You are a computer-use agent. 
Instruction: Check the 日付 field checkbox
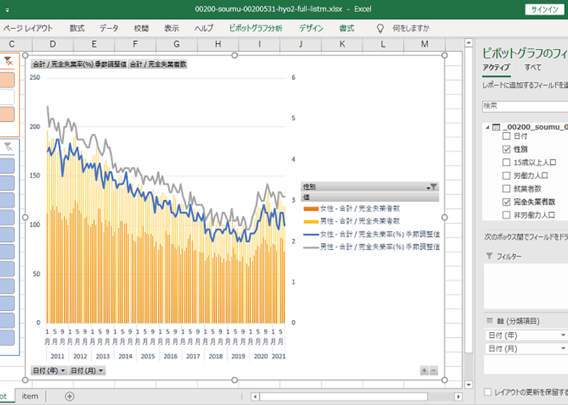(507, 136)
